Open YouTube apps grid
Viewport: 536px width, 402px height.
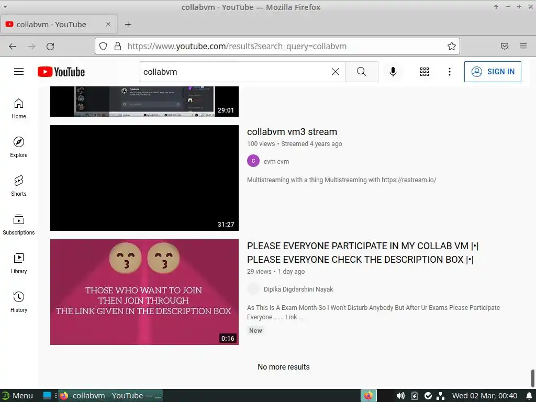point(424,72)
